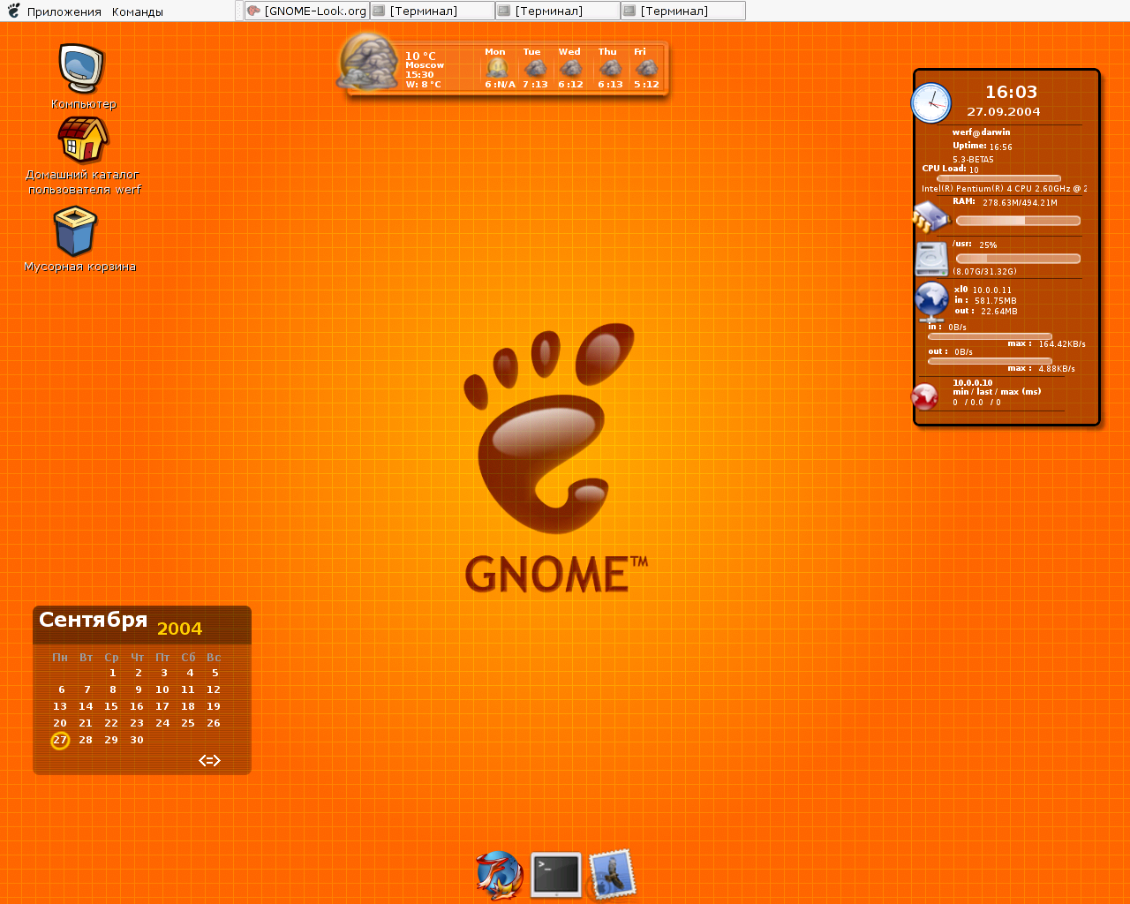Click the GNOME foot icon in panel
The image size is (1130, 904).
[13, 11]
